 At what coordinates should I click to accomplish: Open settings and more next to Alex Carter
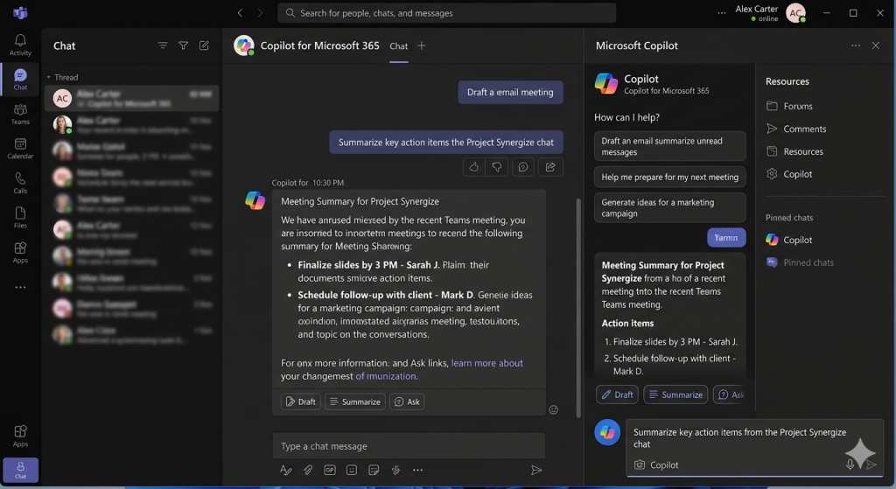722,12
